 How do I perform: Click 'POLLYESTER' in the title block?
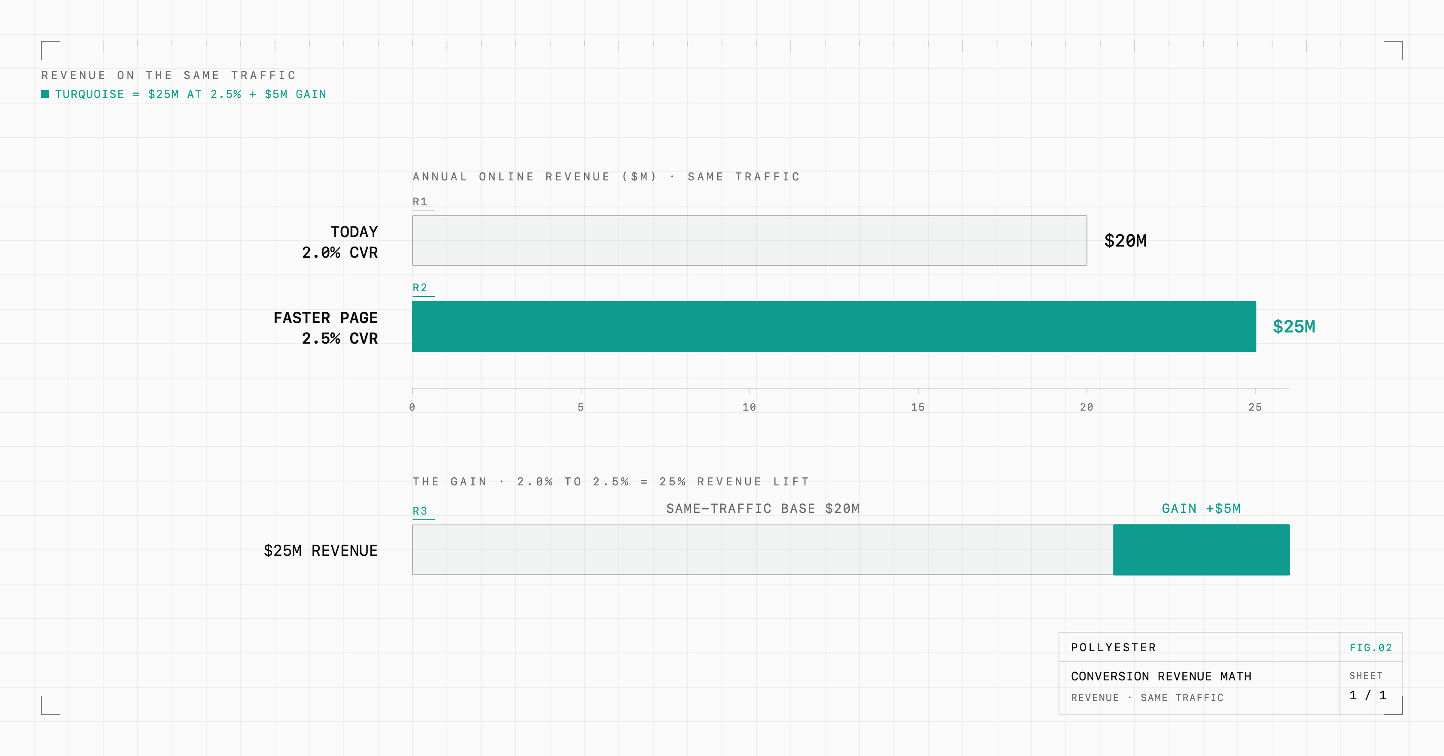pyautogui.click(x=1114, y=648)
